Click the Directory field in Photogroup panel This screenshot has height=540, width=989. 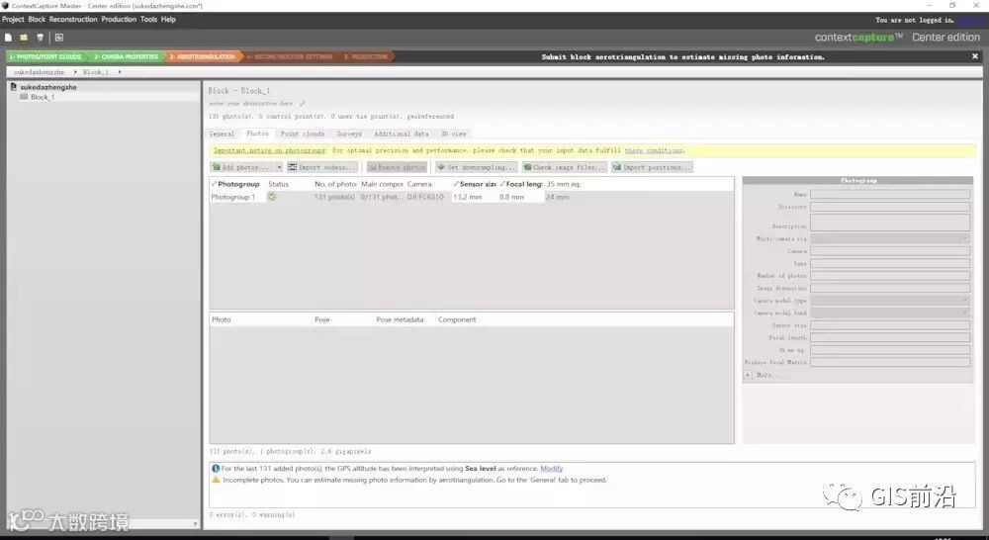click(890, 207)
